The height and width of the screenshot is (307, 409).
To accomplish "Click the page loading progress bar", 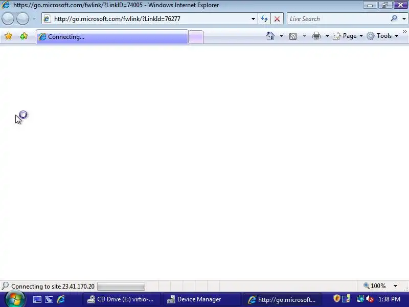I will pos(121,287).
